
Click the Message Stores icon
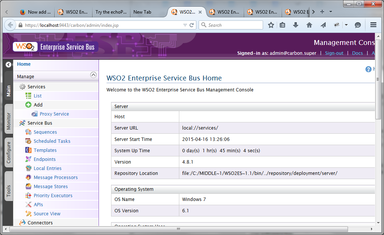(28, 186)
